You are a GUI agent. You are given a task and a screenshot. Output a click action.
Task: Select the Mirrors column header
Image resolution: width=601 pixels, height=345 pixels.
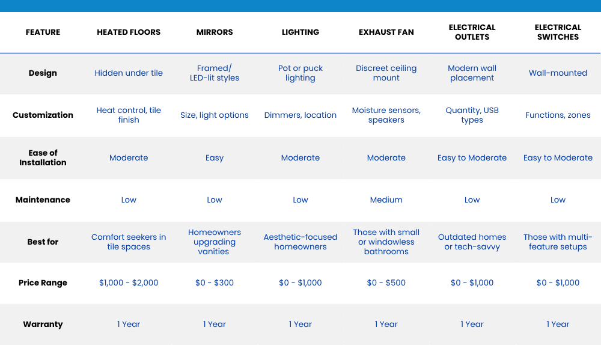tap(215, 32)
